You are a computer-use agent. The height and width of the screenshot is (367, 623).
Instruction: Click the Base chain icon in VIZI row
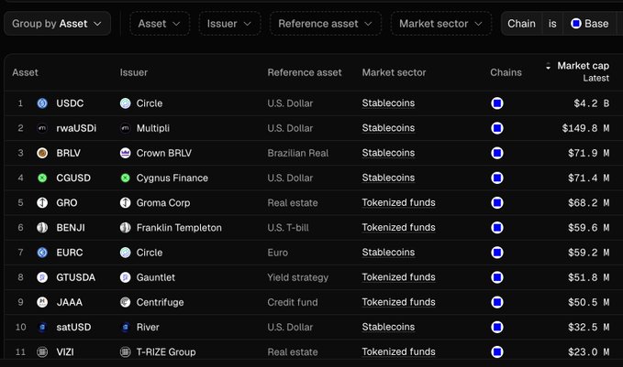click(497, 352)
